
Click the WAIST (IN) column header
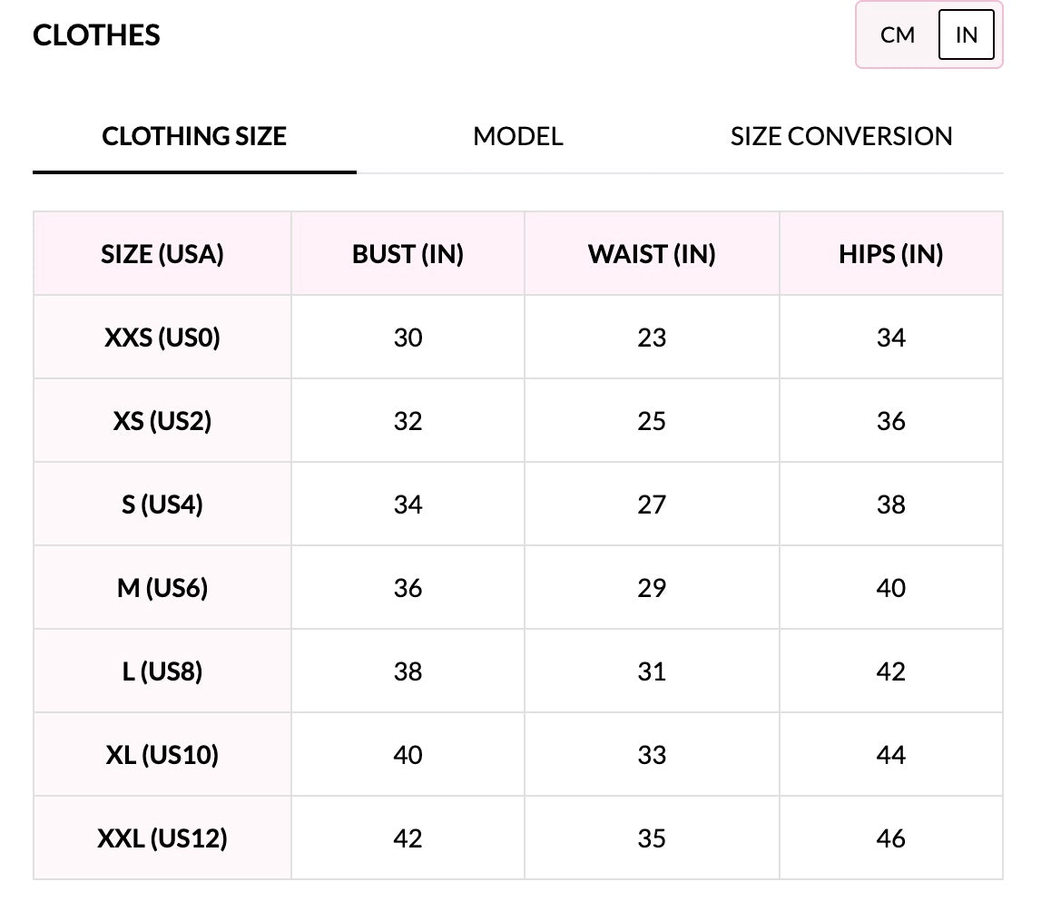click(x=652, y=254)
